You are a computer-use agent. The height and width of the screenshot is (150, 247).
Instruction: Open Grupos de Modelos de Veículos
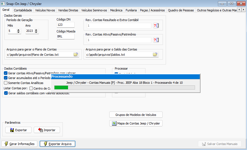coord(136,115)
